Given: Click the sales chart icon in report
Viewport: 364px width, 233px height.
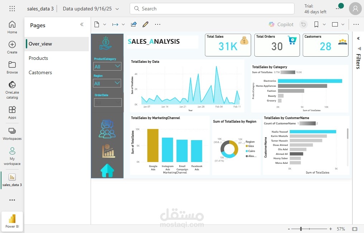Looking at the screenshot, I should point(109,151).
